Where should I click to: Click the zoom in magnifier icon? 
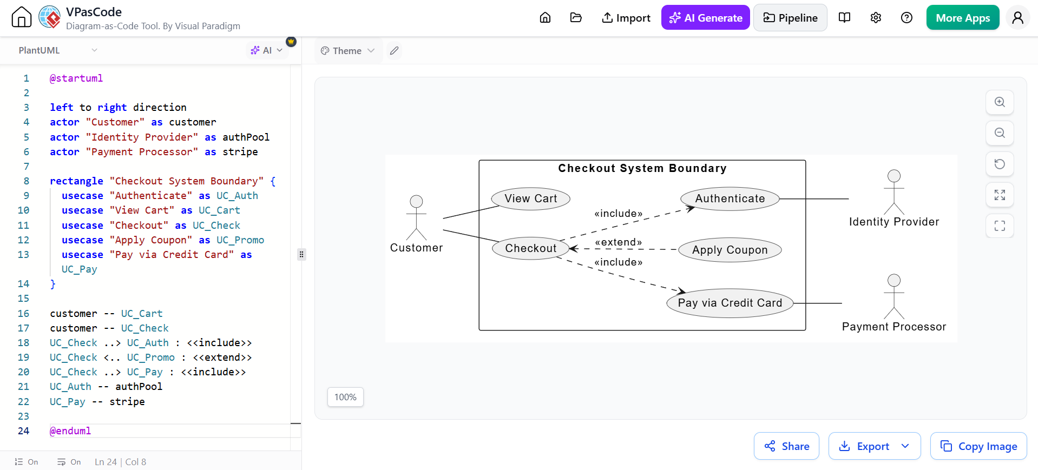click(1000, 102)
